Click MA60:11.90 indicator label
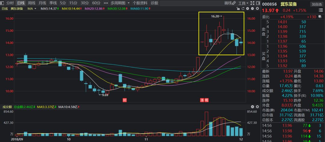The image size is (325, 142). click(140, 8)
